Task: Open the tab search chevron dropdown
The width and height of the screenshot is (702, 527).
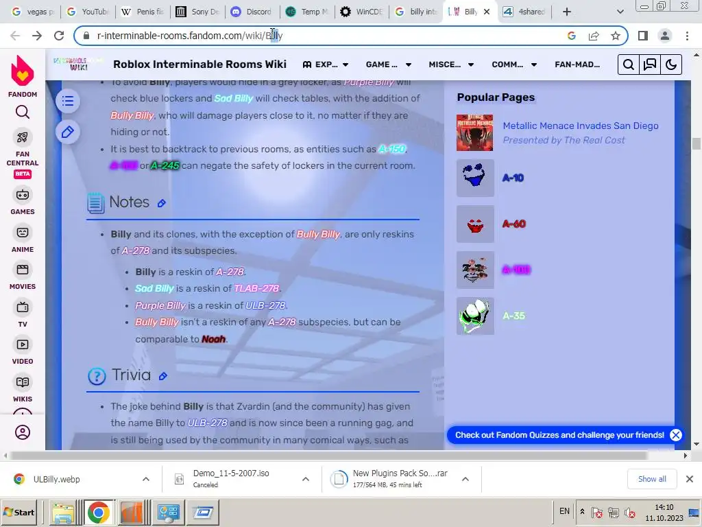Action: (x=620, y=12)
